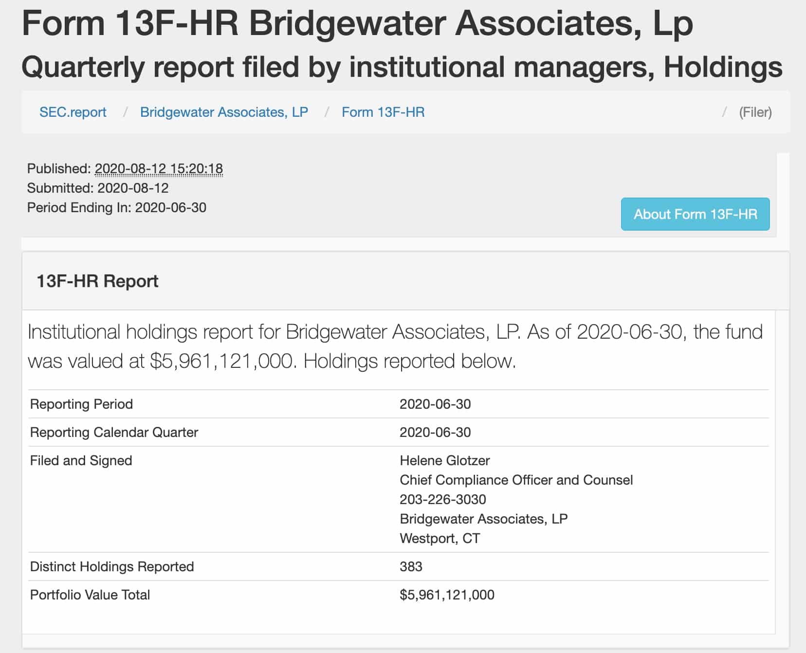Viewport: 806px width, 653px height.
Task: Click the Reporting Period row's date value
Action: coord(435,404)
